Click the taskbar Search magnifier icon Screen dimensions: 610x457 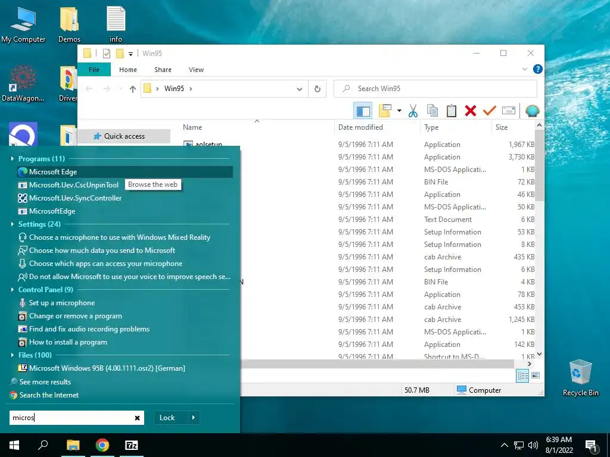pos(43,445)
